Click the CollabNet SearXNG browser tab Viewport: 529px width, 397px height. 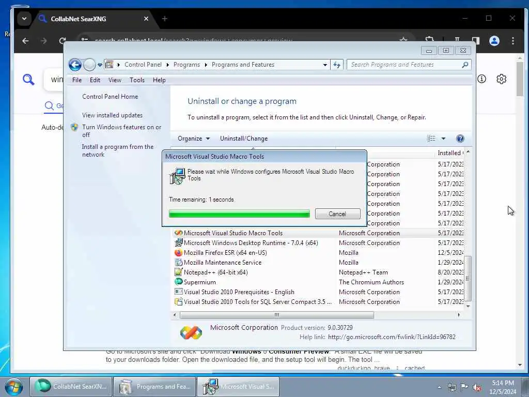pyautogui.click(x=95, y=19)
